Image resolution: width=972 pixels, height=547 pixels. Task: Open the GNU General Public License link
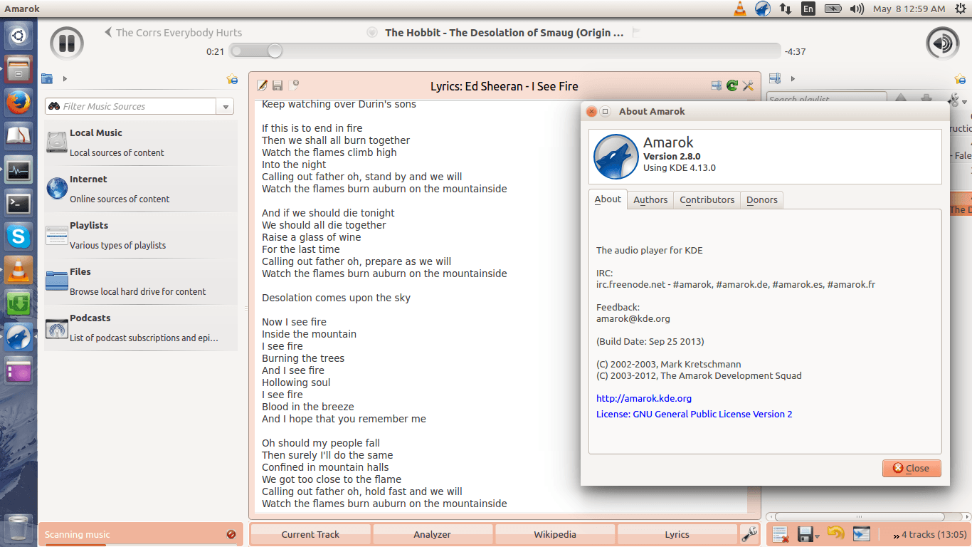(694, 414)
